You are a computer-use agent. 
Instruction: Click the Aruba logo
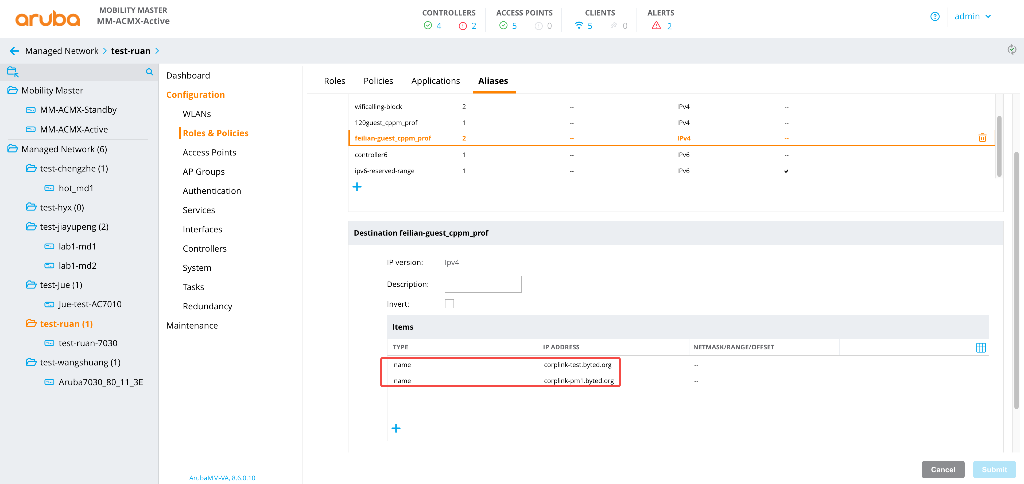point(47,19)
